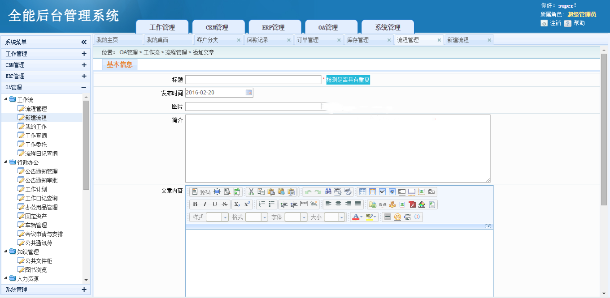610x298 pixels.
Task: Click the 注销 logout link
Action: [555, 23]
